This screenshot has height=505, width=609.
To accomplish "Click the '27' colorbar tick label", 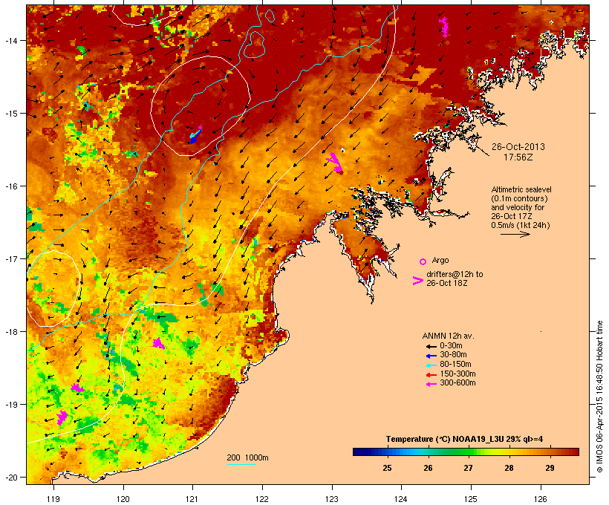I will pyautogui.click(x=468, y=468).
